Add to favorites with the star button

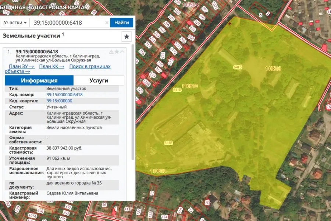(x=127, y=36)
